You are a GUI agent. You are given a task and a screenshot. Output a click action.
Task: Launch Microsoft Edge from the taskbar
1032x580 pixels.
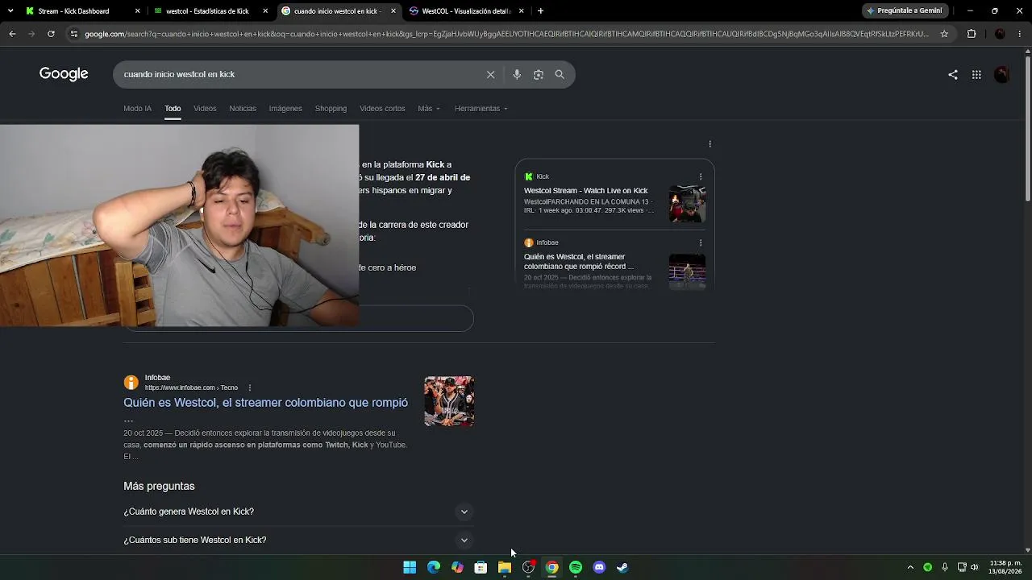[434, 567]
